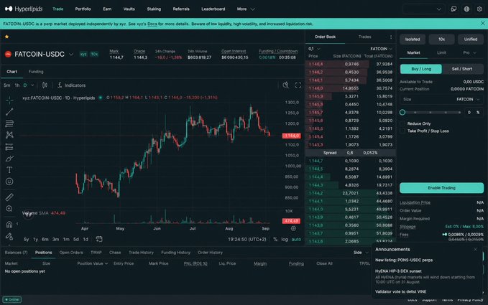Screen dimensions: 488x305
Task: Toggle the Isolated margin mode button
Action: point(413,39)
